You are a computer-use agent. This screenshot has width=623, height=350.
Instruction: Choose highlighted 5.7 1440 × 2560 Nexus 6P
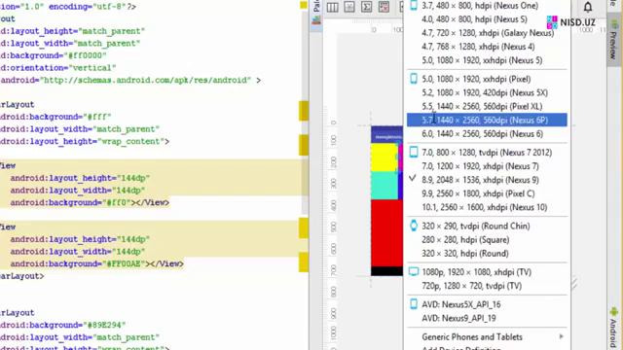pos(487,120)
